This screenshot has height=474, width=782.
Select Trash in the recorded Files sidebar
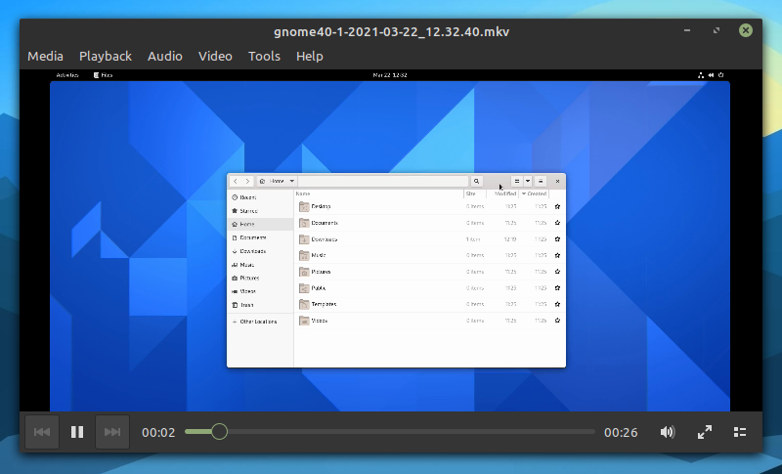(260, 305)
